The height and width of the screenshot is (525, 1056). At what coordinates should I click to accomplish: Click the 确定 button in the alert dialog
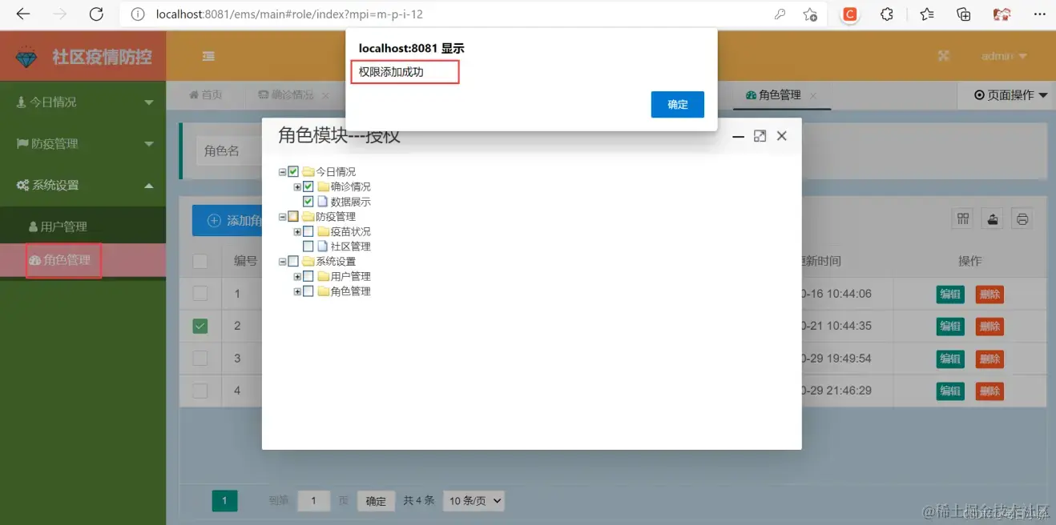[677, 104]
